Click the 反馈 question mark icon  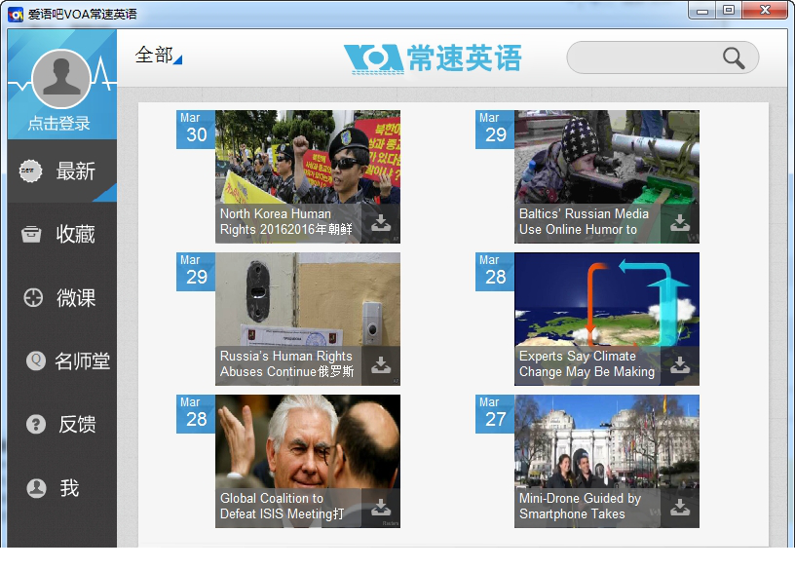36,424
